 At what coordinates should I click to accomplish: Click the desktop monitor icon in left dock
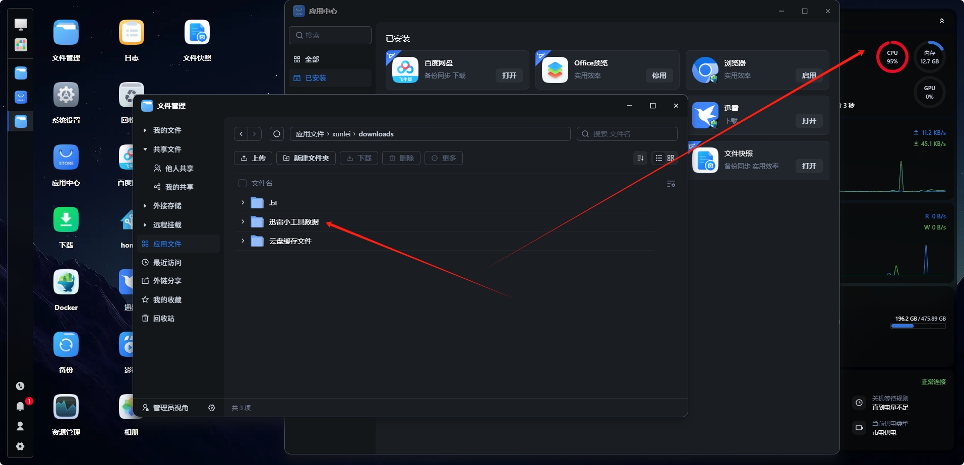21,24
